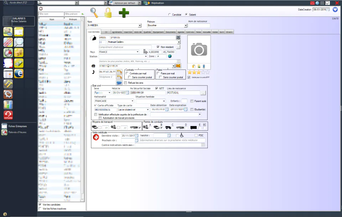Check the Etudiant(e) checkbox
342x217 pixels.
click(192, 109)
